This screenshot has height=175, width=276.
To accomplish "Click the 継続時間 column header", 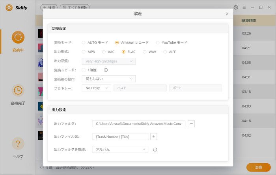I will 249,21.
